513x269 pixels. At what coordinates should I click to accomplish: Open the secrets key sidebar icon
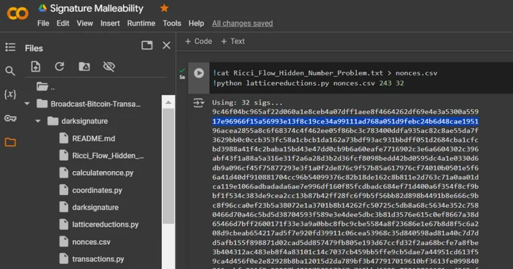pyautogui.click(x=10, y=118)
